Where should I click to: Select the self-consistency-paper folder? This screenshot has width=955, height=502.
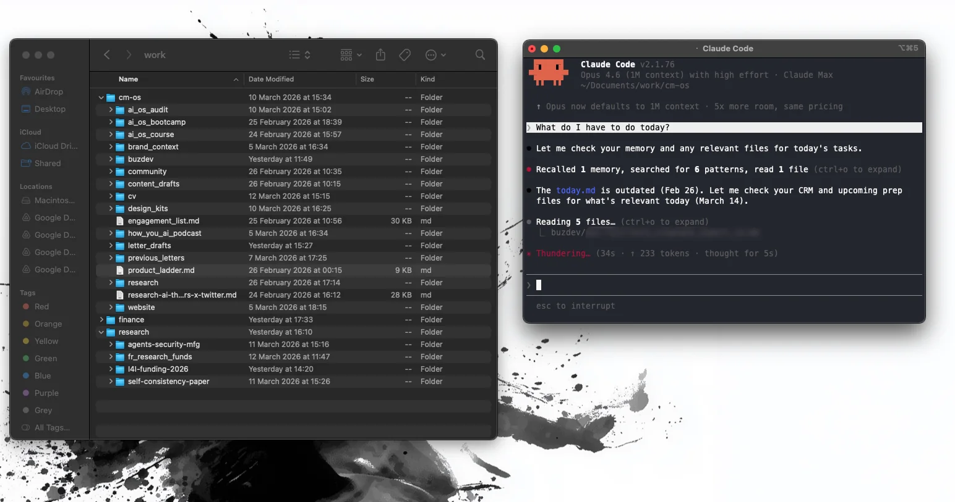click(294, 382)
